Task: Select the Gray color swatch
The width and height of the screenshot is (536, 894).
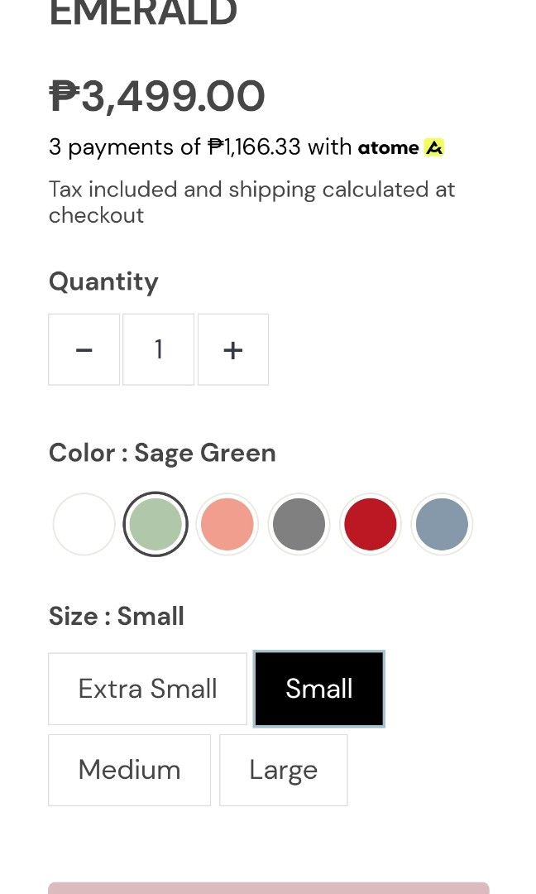Action: pyautogui.click(x=299, y=524)
